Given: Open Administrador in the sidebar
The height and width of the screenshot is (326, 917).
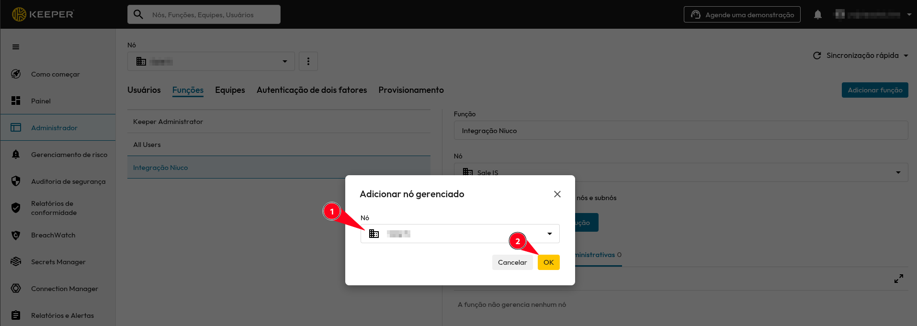Looking at the screenshot, I should 58,128.
